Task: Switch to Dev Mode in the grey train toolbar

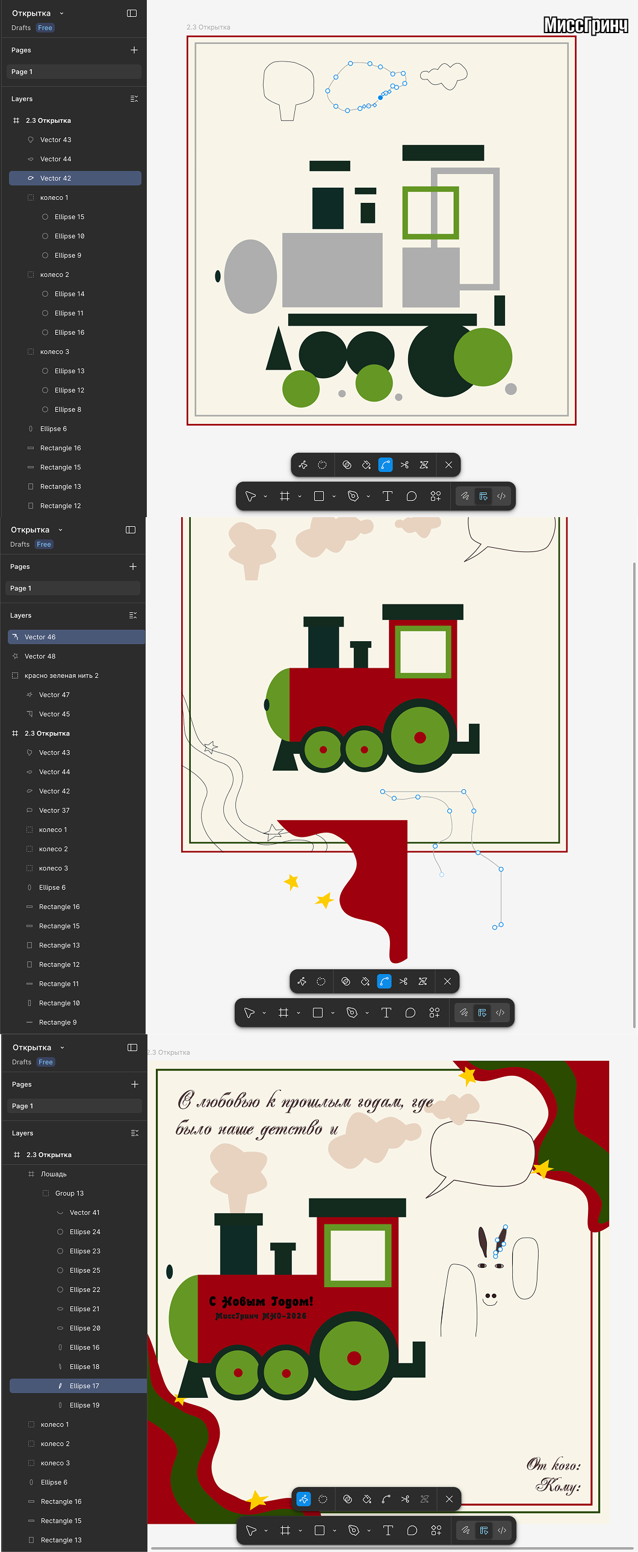Action: tap(501, 496)
